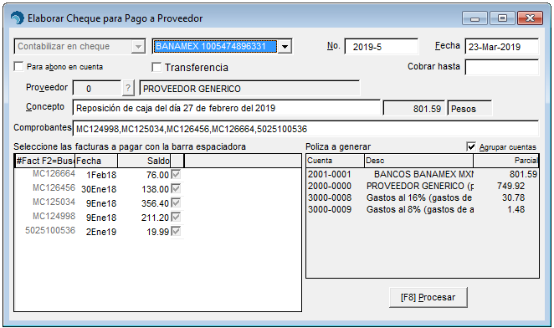
Task: Click the PROVEEDOR GENERICO name field
Action: tap(249, 88)
